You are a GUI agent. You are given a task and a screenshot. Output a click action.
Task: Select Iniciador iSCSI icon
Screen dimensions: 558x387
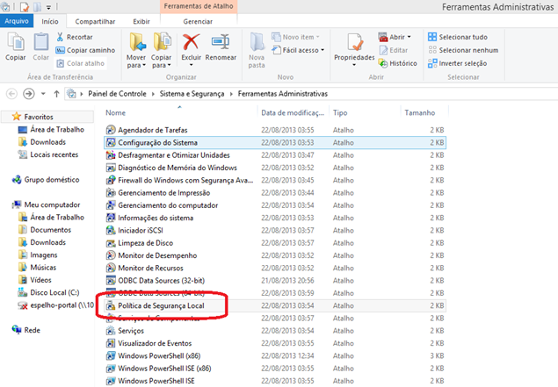point(111,230)
